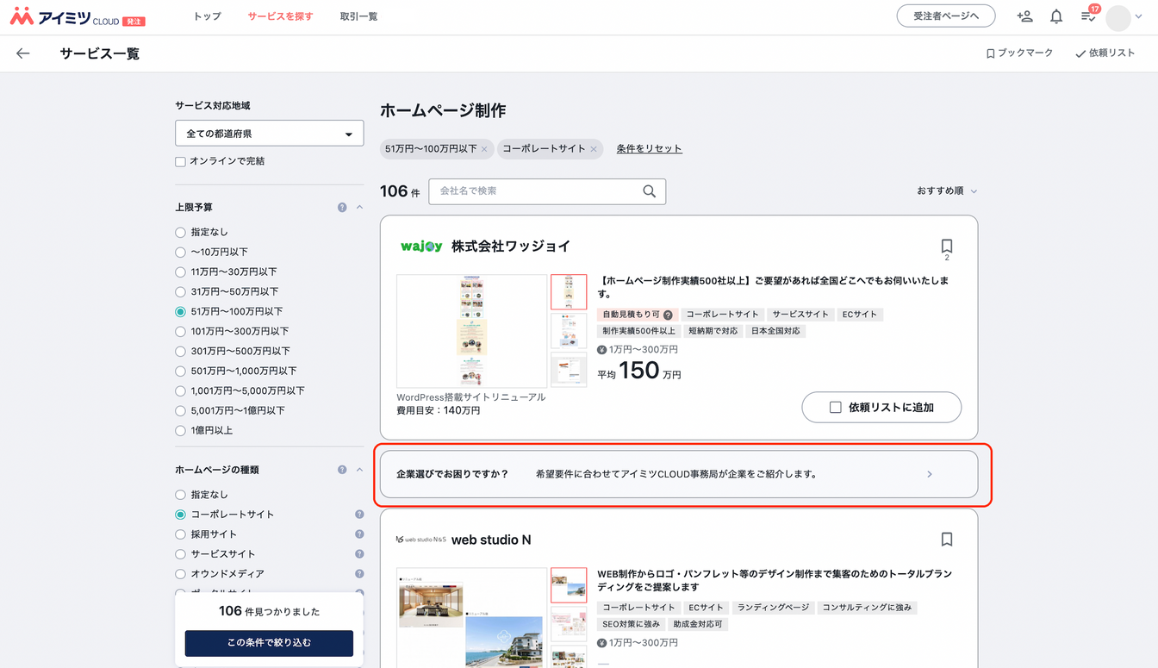Select the 101万円〜300万円以下 budget radio
The width and height of the screenshot is (1158, 668).
pyautogui.click(x=180, y=332)
